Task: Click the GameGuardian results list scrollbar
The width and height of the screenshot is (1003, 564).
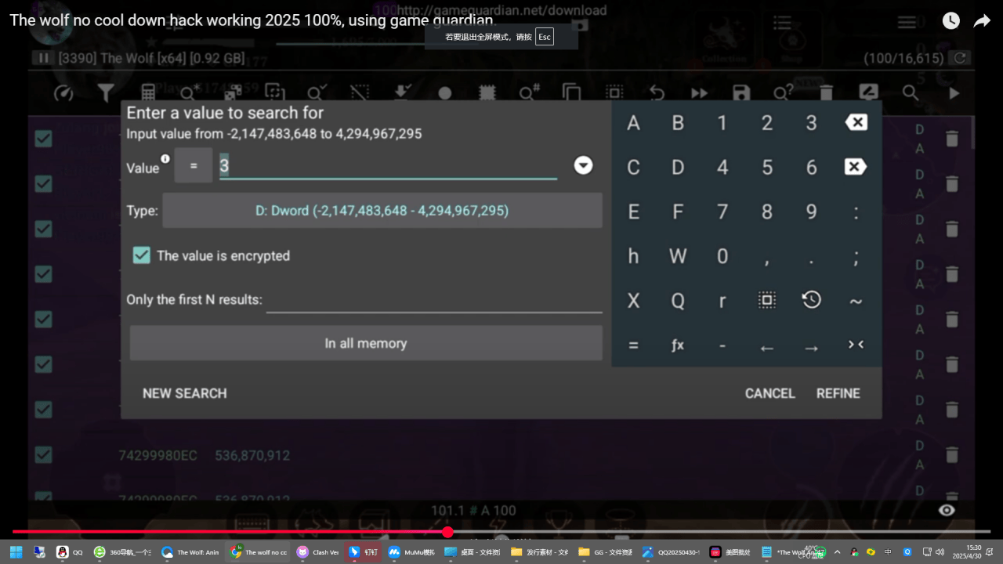Action: point(972,133)
